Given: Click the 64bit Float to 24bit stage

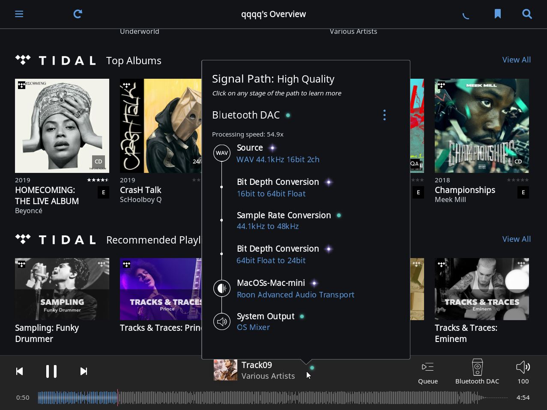Looking at the screenshot, I should [x=271, y=261].
